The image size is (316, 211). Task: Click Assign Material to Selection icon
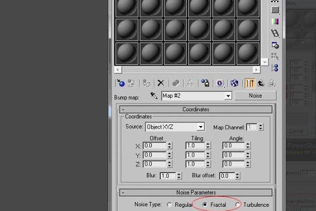[146, 83]
